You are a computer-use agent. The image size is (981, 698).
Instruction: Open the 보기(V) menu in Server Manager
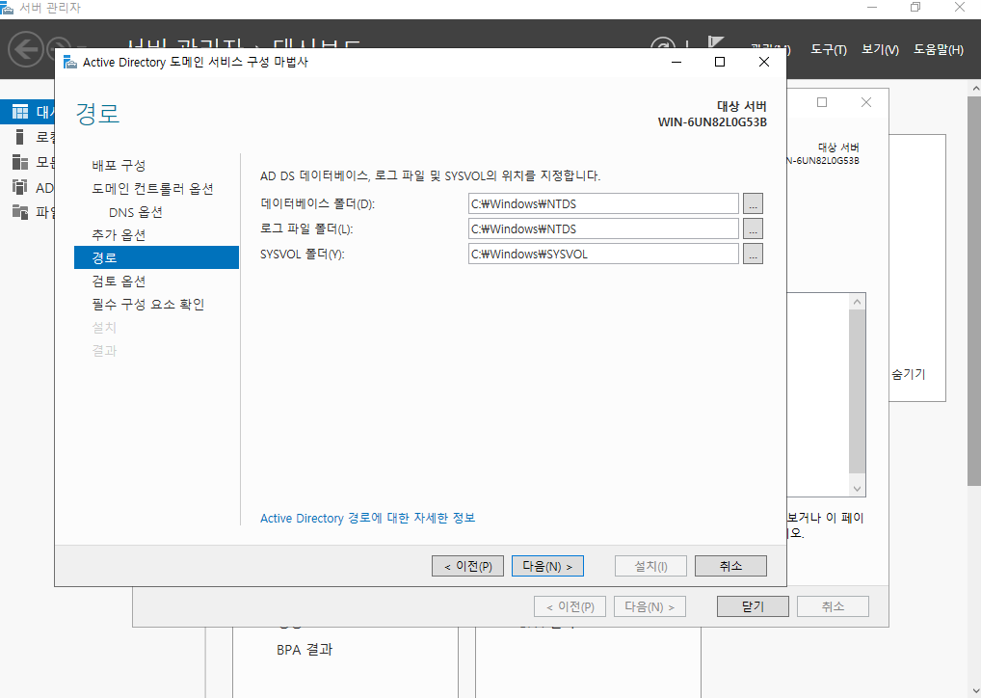pyautogui.click(x=880, y=49)
